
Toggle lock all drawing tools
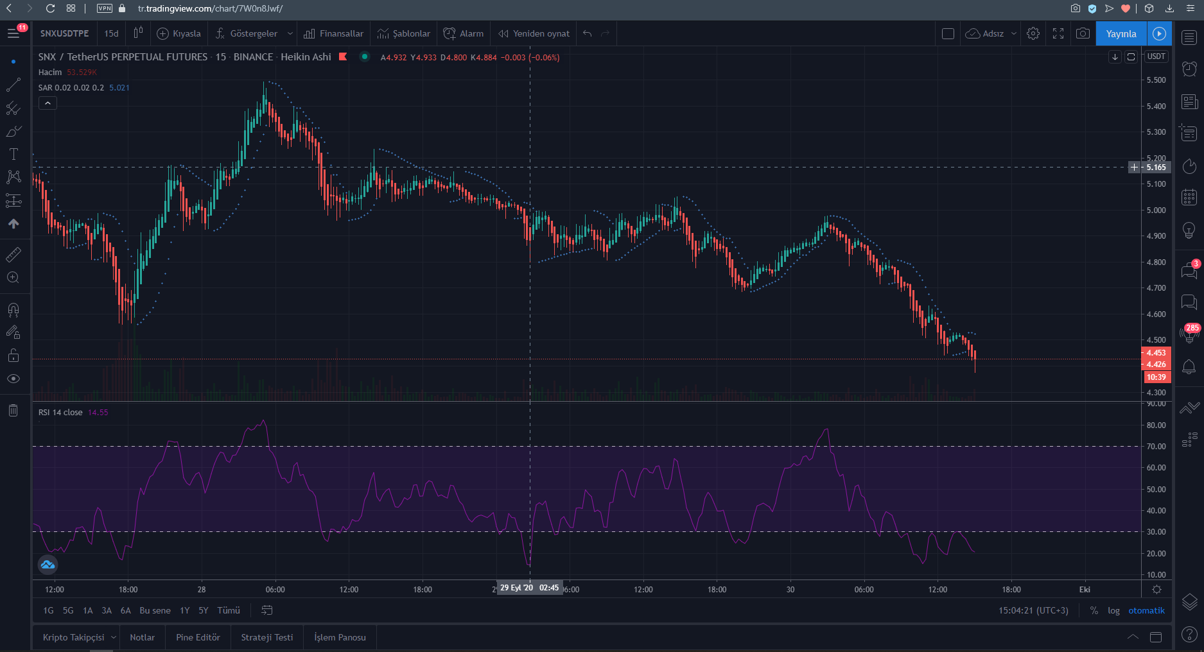13,356
